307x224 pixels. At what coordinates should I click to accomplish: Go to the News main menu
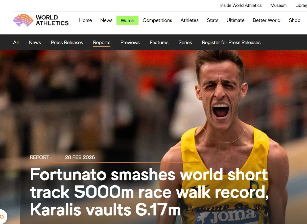pos(106,20)
